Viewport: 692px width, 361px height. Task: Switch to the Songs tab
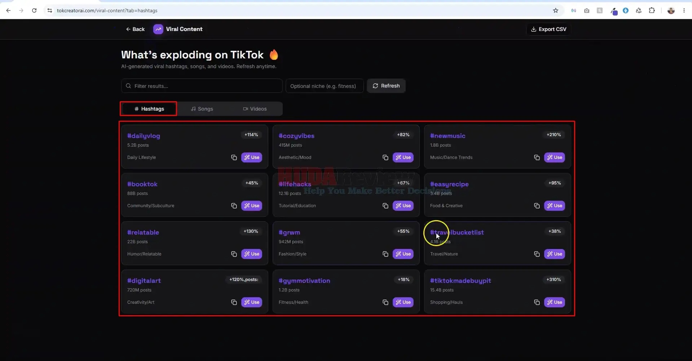point(202,109)
